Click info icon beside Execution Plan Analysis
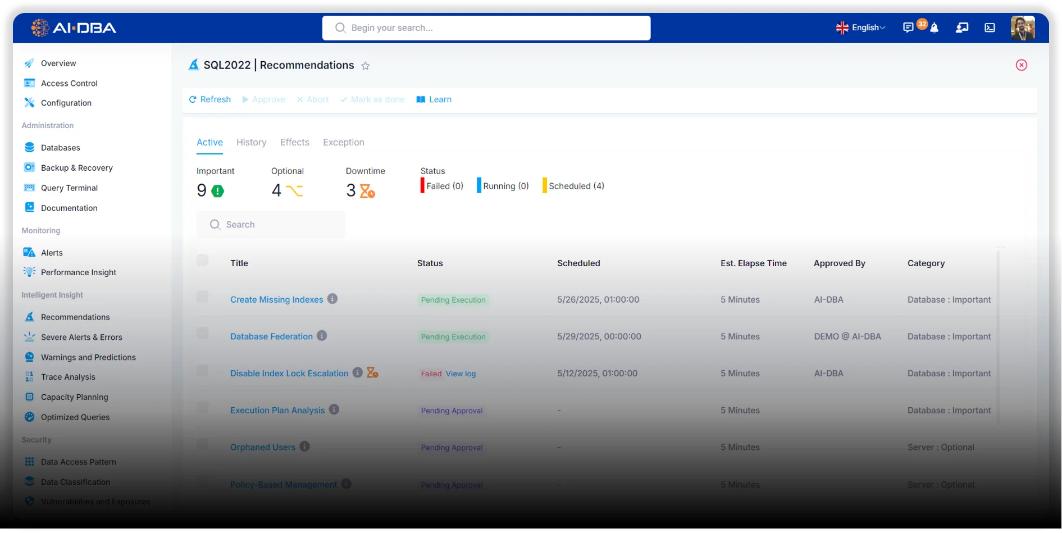Viewport: 1062px width, 533px height. [x=334, y=410]
